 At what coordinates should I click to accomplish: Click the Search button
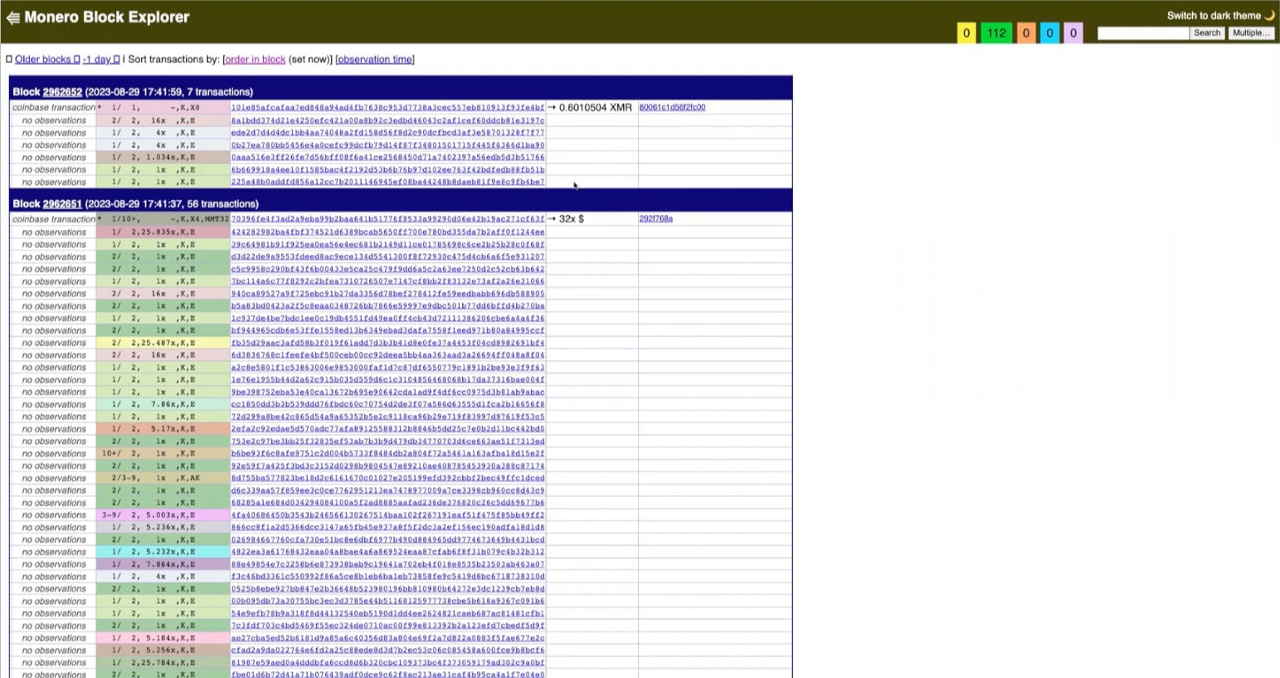(1207, 33)
